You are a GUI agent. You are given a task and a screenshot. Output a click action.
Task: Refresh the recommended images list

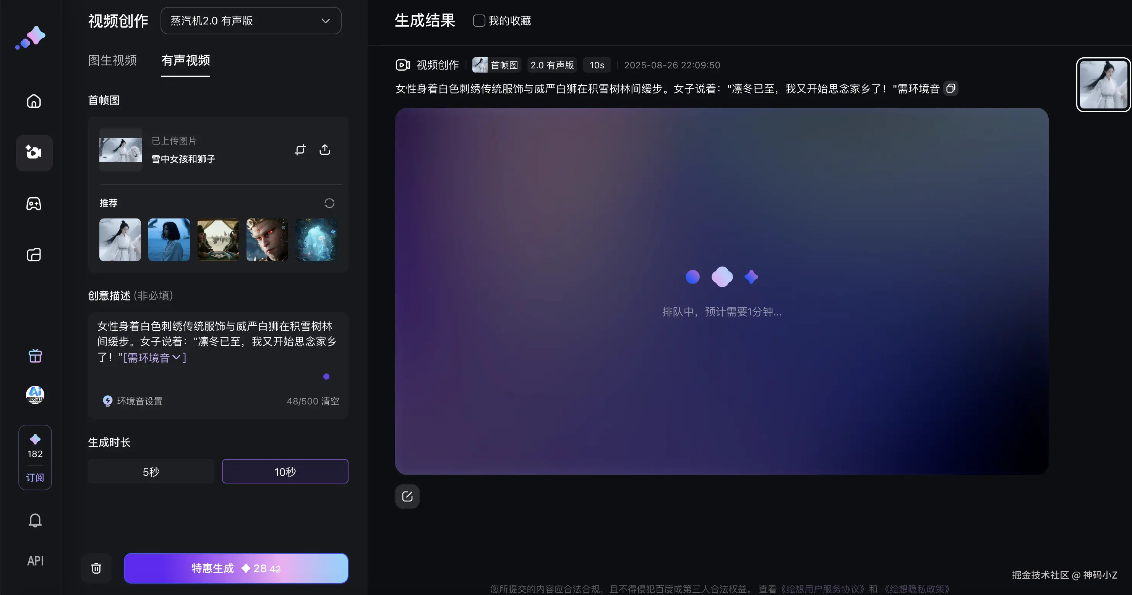pyautogui.click(x=329, y=203)
